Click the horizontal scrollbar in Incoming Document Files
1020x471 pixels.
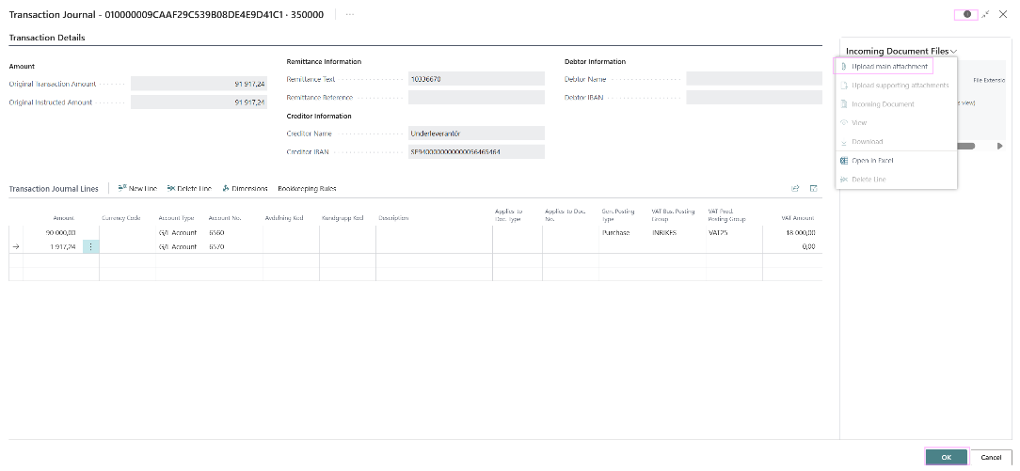coord(965,146)
